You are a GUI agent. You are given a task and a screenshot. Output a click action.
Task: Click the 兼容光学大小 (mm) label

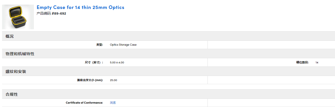click(x=90, y=80)
